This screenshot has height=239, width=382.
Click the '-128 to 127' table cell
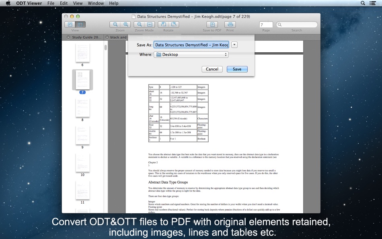pos(183,87)
